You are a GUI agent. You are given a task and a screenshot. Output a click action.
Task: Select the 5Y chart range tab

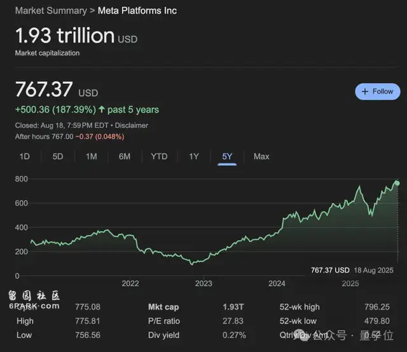[227, 156]
